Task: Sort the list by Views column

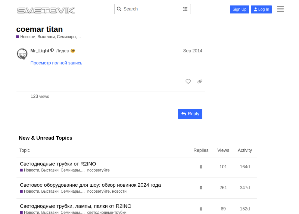Action: point(223,150)
